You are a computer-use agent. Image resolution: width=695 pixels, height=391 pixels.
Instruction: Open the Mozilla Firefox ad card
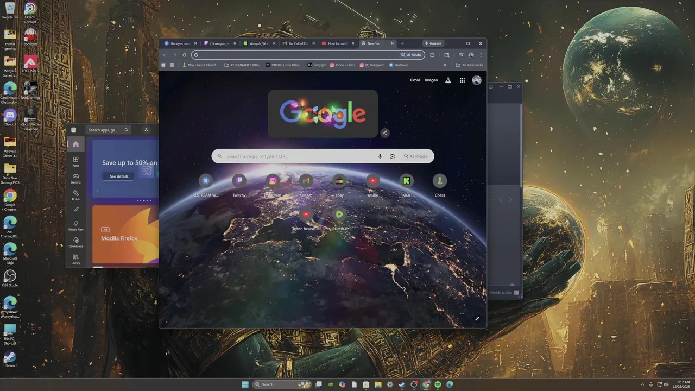coord(125,234)
